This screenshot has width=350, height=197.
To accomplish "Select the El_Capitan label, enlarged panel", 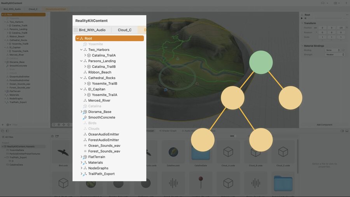I will click(x=96, y=89).
